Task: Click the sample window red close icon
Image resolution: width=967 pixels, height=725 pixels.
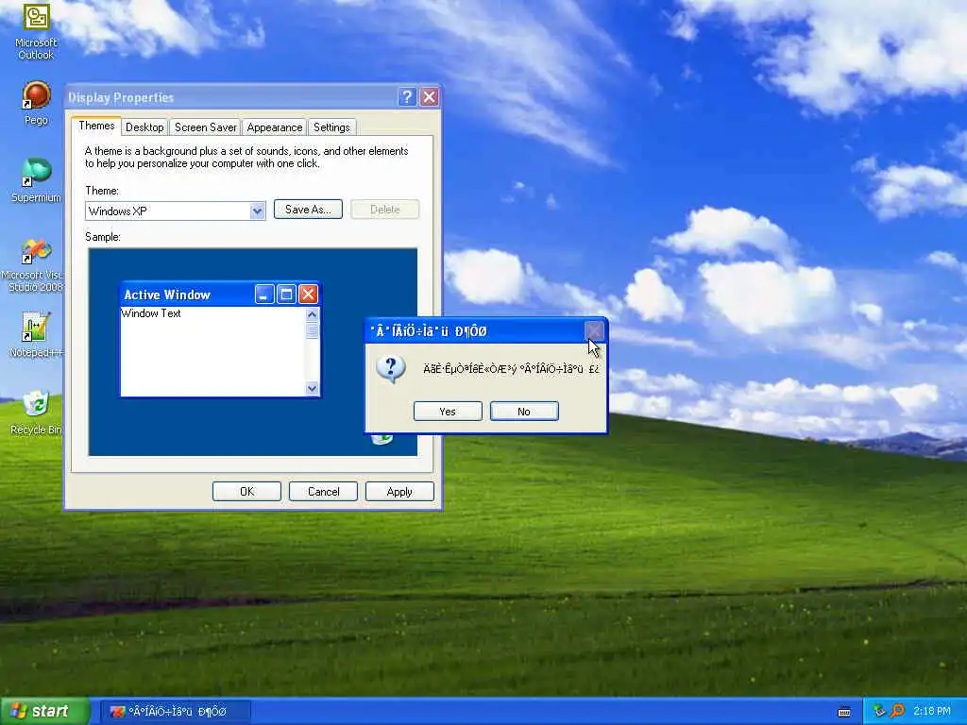Action: point(309,295)
